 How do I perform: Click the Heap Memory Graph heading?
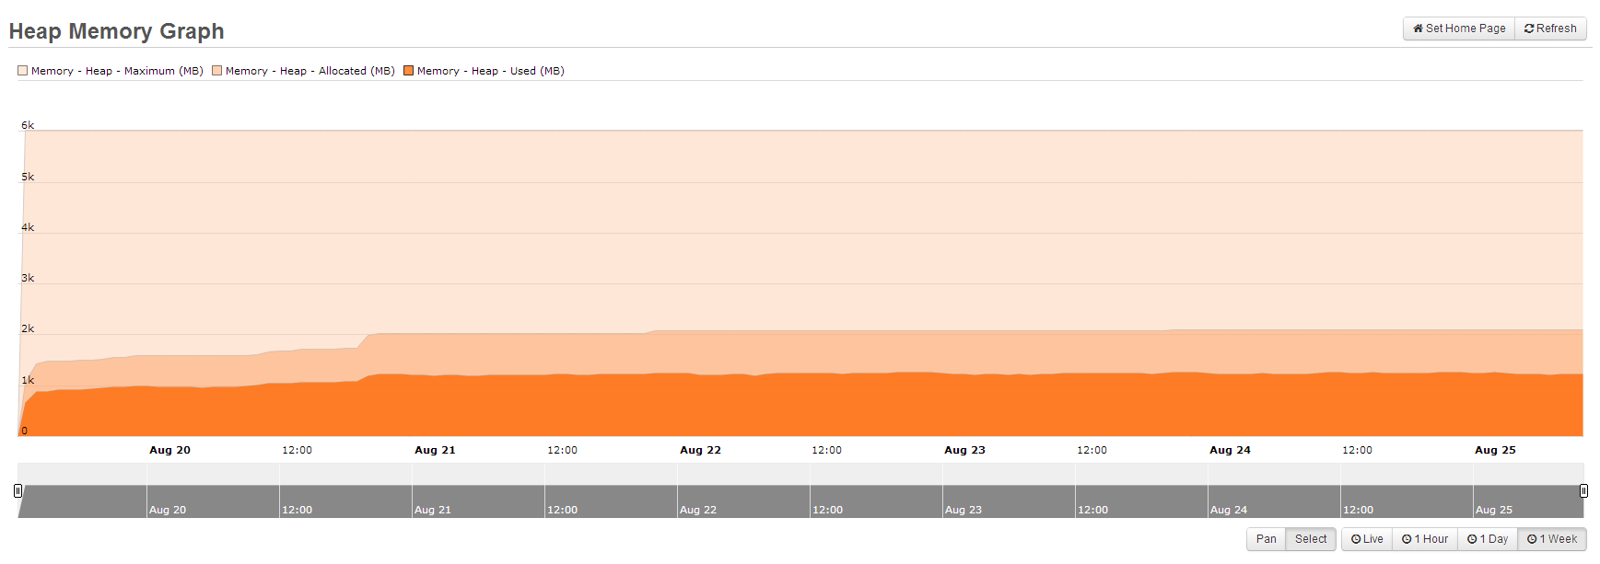[117, 31]
